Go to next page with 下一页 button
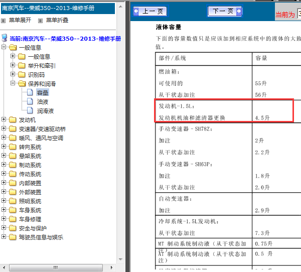Viewport: 301px width, 272px height. tap(225, 11)
